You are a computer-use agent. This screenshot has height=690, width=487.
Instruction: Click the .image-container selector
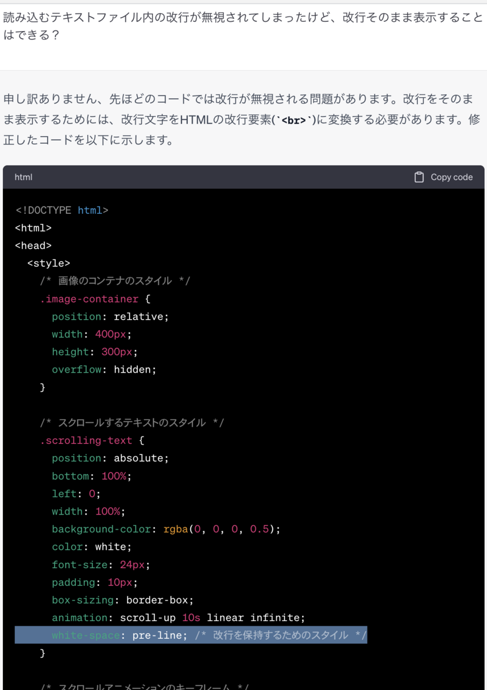(x=89, y=299)
